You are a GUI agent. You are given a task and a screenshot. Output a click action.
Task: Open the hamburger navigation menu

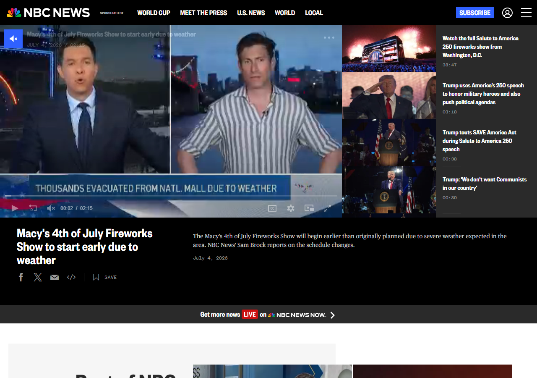click(526, 13)
